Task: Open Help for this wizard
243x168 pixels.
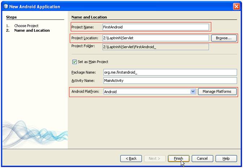Action: click(226, 159)
